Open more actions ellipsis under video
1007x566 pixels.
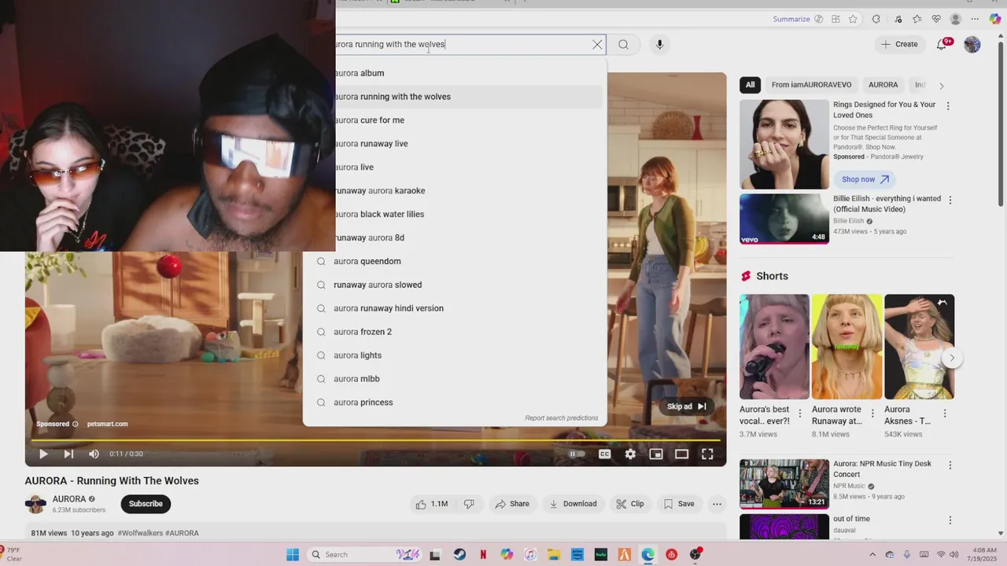(x=717, y=504)
